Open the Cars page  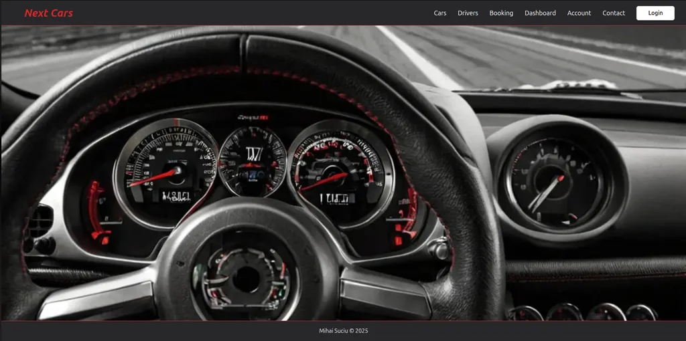point(439,13)
